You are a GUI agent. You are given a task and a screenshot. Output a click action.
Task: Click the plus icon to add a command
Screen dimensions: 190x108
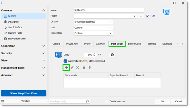tap(66, 68)
